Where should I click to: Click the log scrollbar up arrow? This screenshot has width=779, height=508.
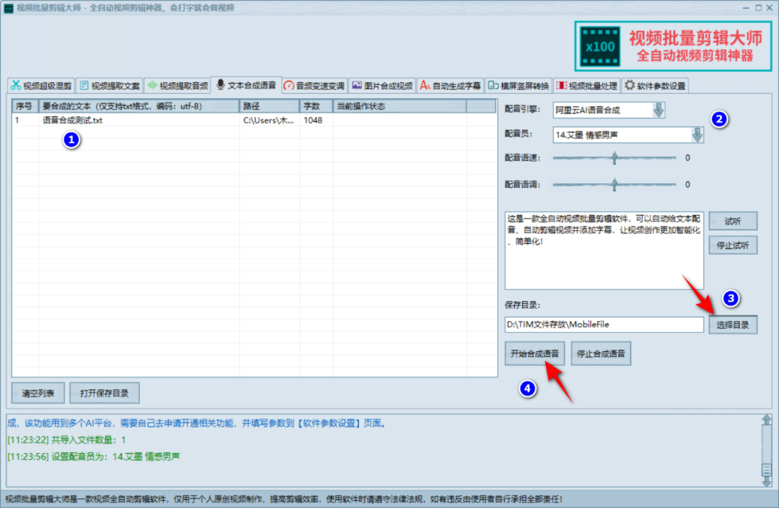coord(767,420)
